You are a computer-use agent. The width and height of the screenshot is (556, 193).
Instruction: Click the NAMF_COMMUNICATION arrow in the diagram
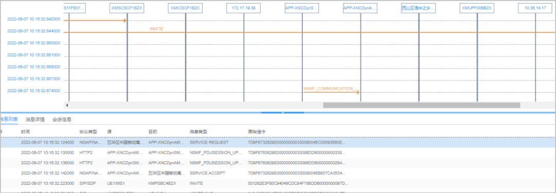(331, 92)
